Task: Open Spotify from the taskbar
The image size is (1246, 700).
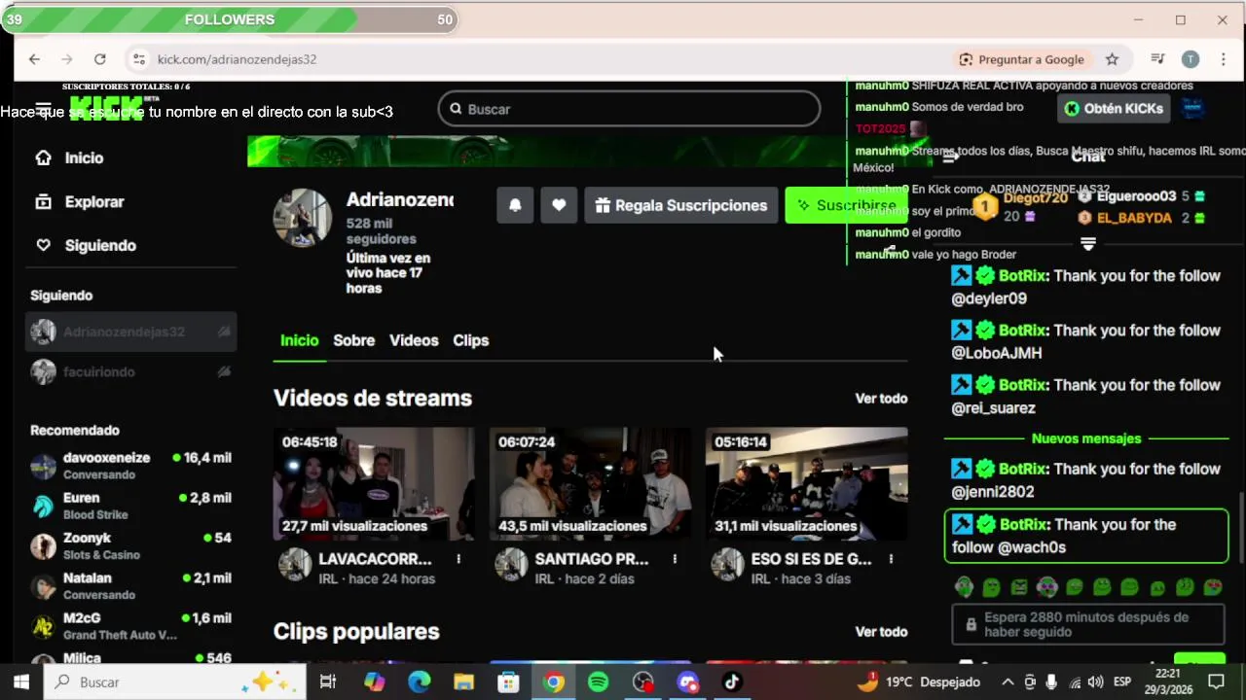Action: pos(599,682)
